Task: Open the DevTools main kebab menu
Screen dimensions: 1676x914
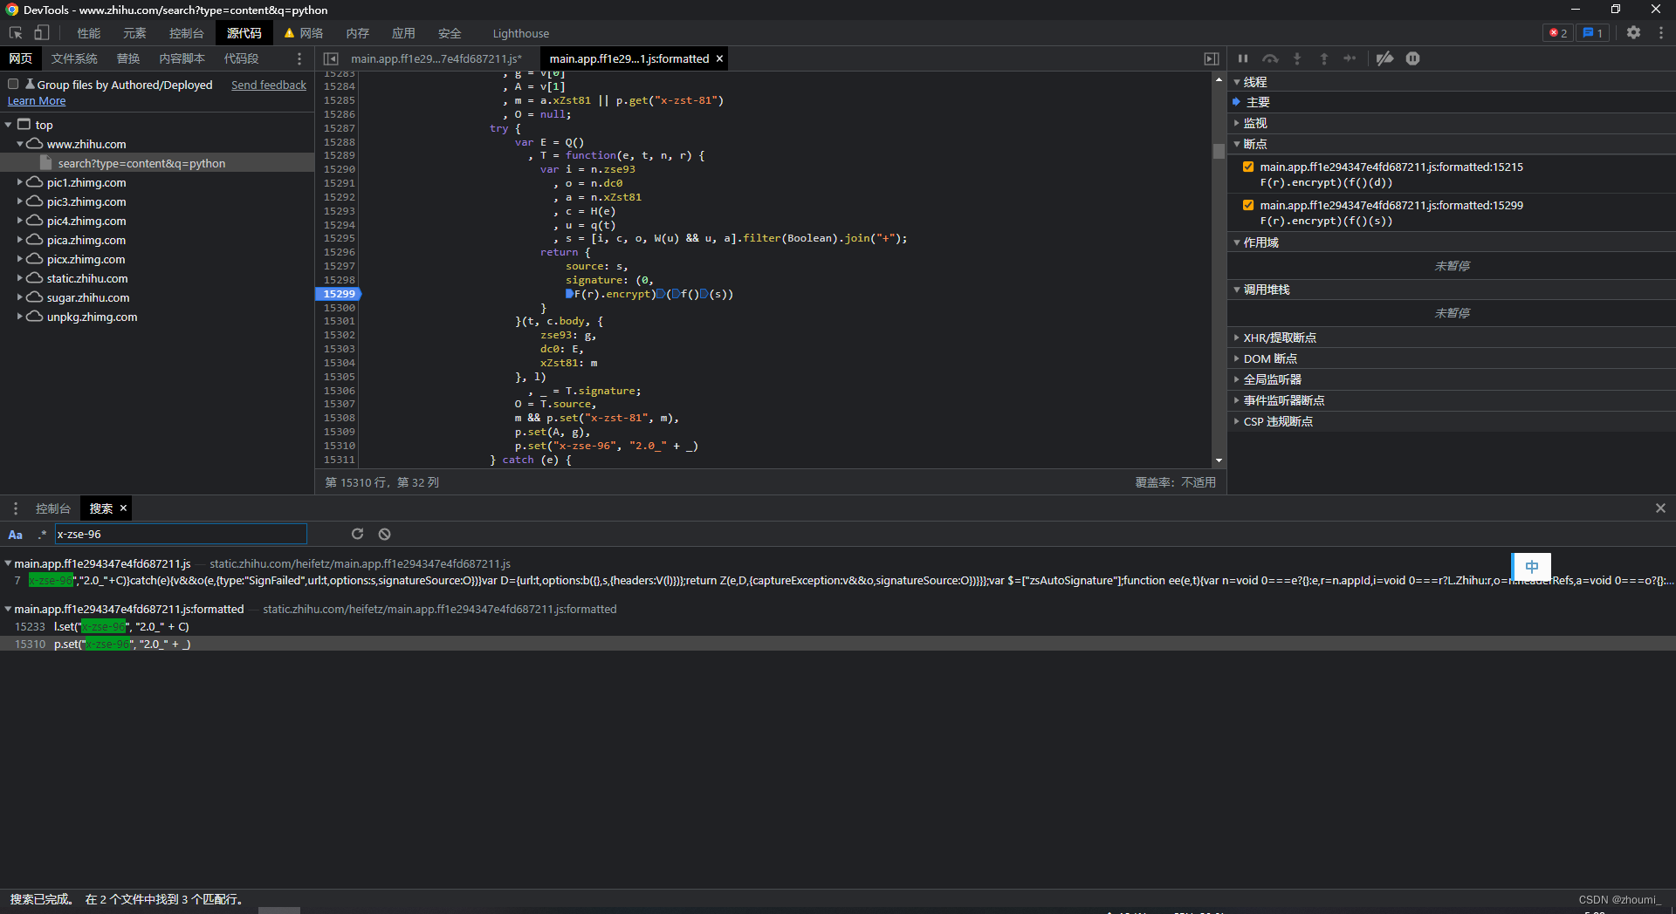Action: (x=1661, y=33)
